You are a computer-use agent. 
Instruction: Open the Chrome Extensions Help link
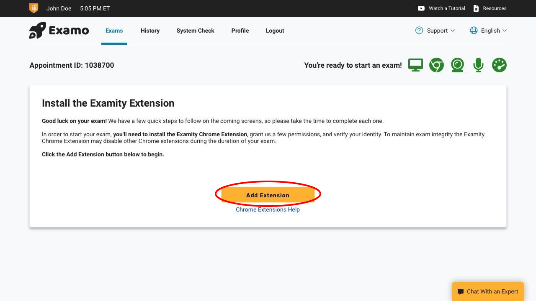pos(268,209)
